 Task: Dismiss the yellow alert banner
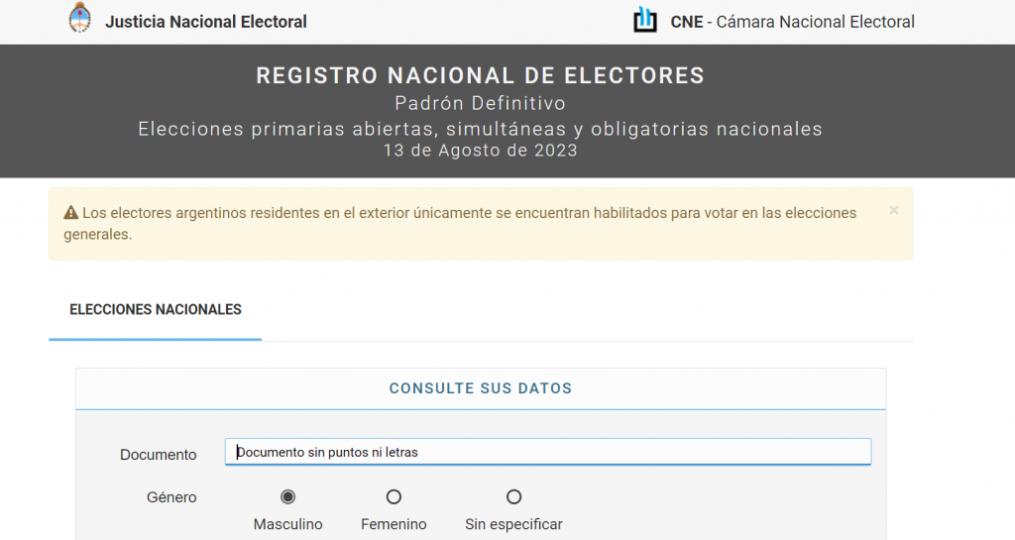point(894,210)
